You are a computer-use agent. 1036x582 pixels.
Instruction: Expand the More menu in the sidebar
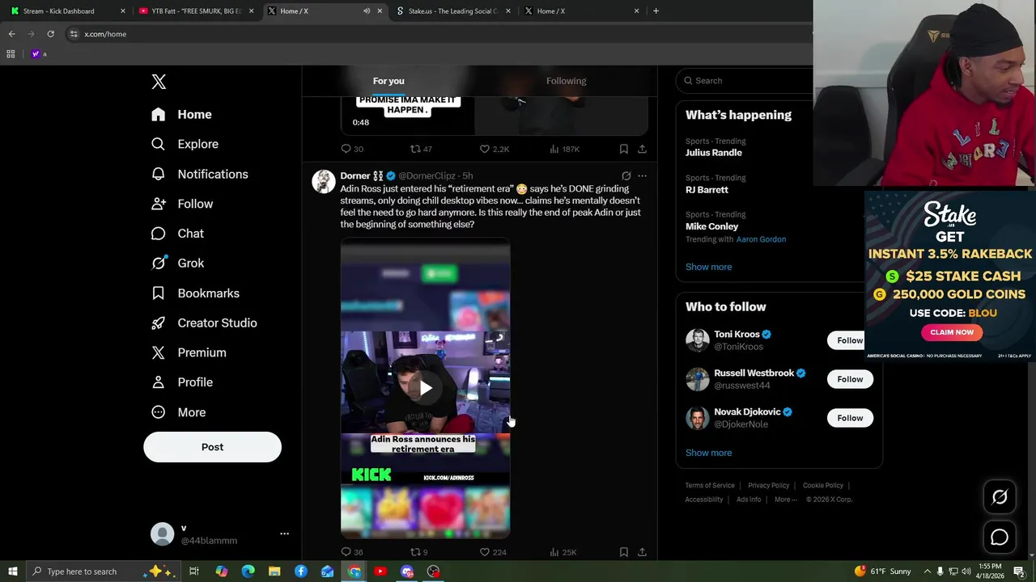pos(178,412)
